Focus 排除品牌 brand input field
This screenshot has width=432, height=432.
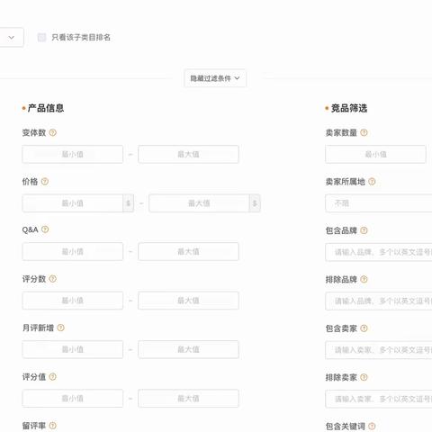tap(379, 301)
